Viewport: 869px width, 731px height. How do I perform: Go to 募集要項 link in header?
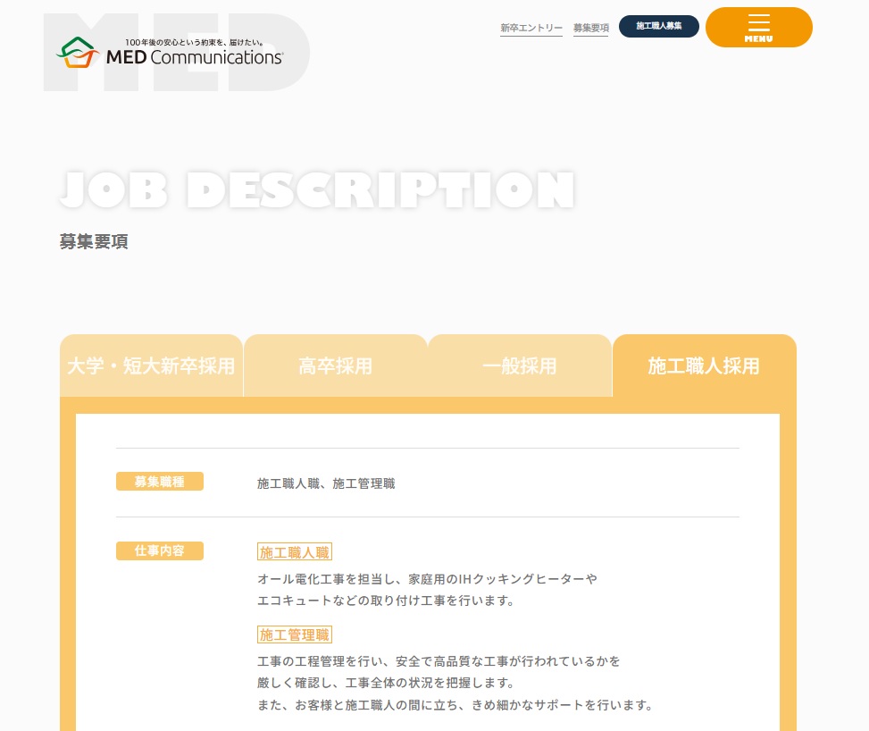(590, 28)
